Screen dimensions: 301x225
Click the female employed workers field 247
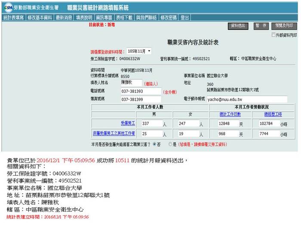tap(189, 123)
